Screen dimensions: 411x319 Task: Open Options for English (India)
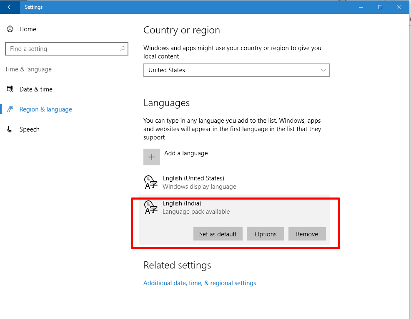[266, 234]
